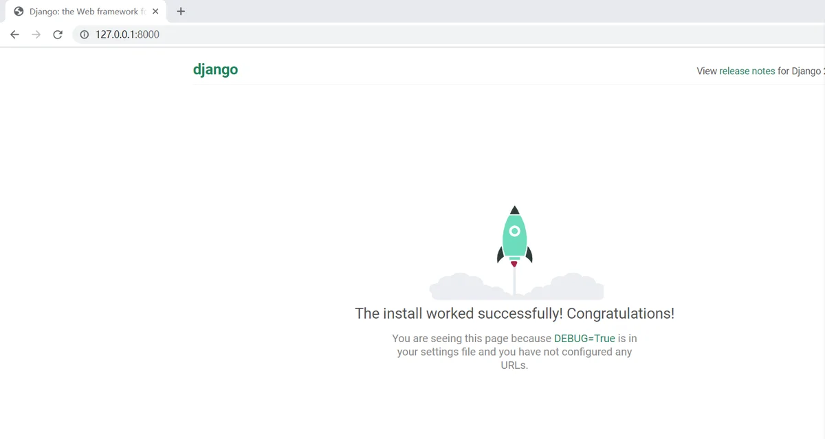Focus the address bar showing 127.0.0.1:8000

(x=447, y=34)
